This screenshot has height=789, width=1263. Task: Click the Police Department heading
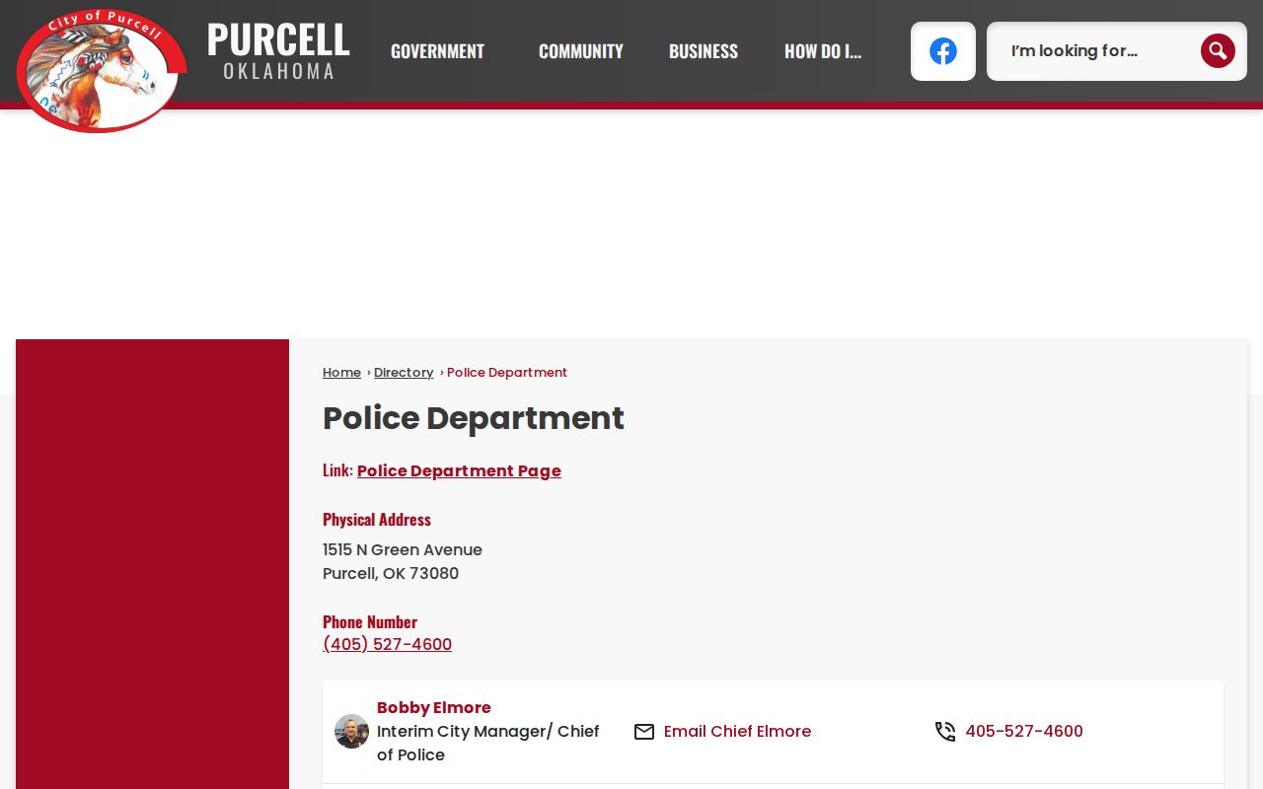coord(474,418)
